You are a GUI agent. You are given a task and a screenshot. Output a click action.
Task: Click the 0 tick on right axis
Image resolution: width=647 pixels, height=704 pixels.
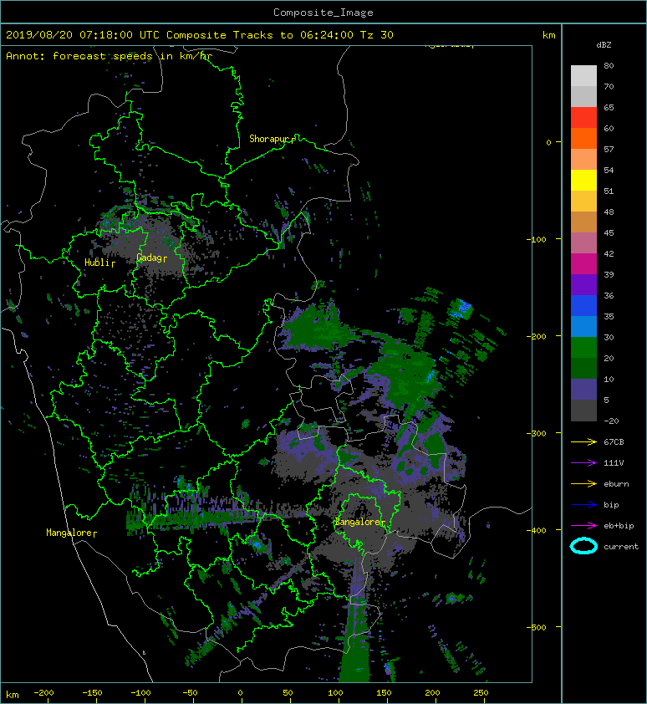click(548, 142)
